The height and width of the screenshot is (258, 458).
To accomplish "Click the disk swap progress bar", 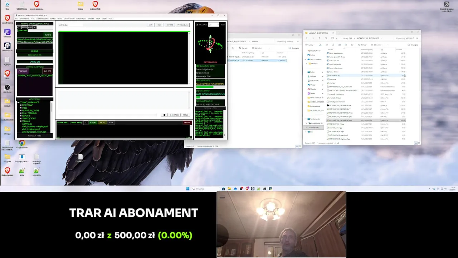I will [x=210, y=97].
